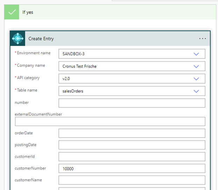Expand the Environment name dropdown arrow
Screen dimensions: 218x190
click(196, 54)
